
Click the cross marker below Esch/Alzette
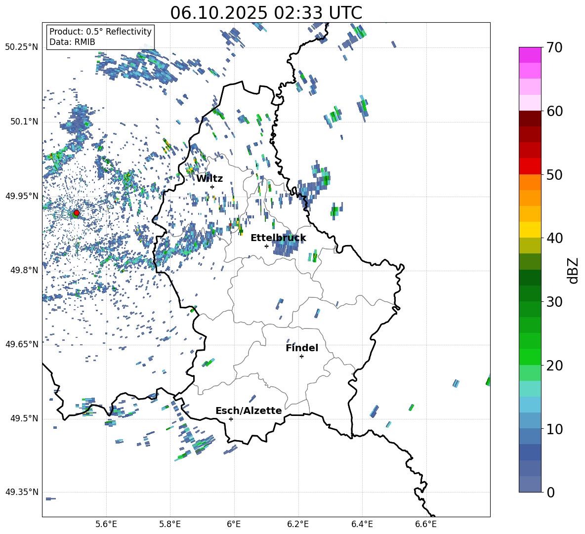click(231, 419)
